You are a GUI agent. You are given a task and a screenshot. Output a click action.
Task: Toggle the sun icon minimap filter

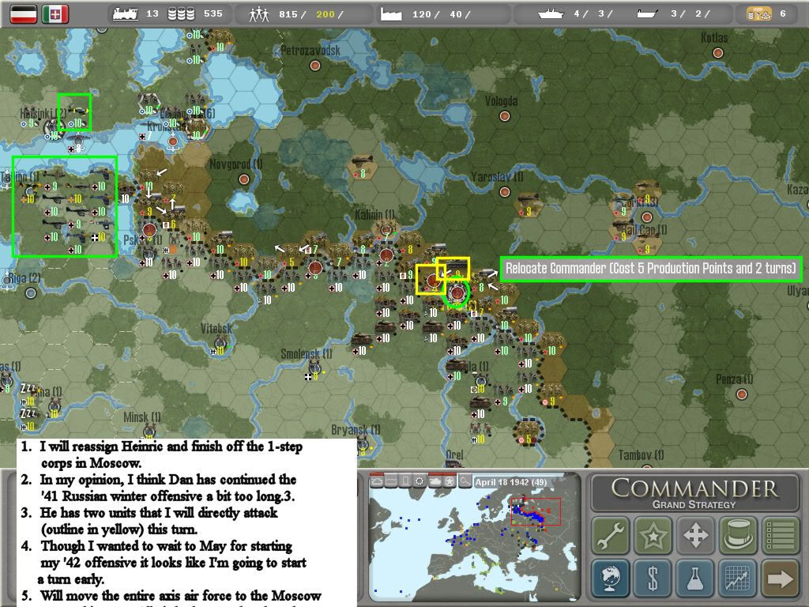(420, 481)
